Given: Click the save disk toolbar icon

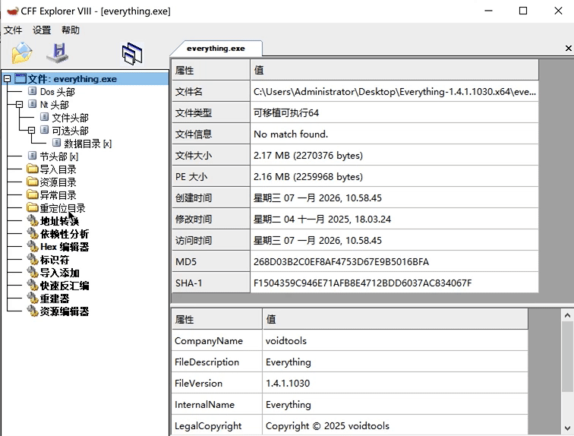Looking at the screenshot, I should point(57,53).
